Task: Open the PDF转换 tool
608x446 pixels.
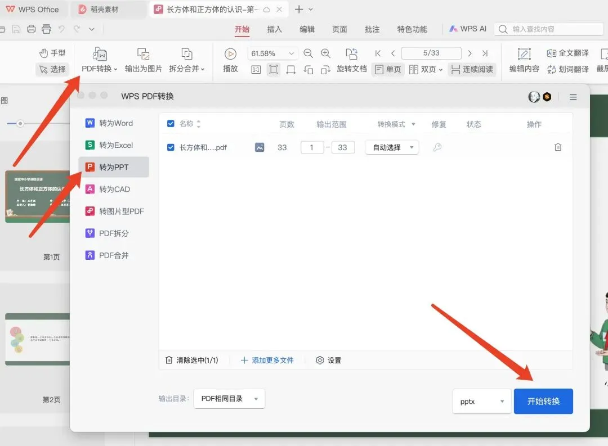Action: (x=99, y=60)
